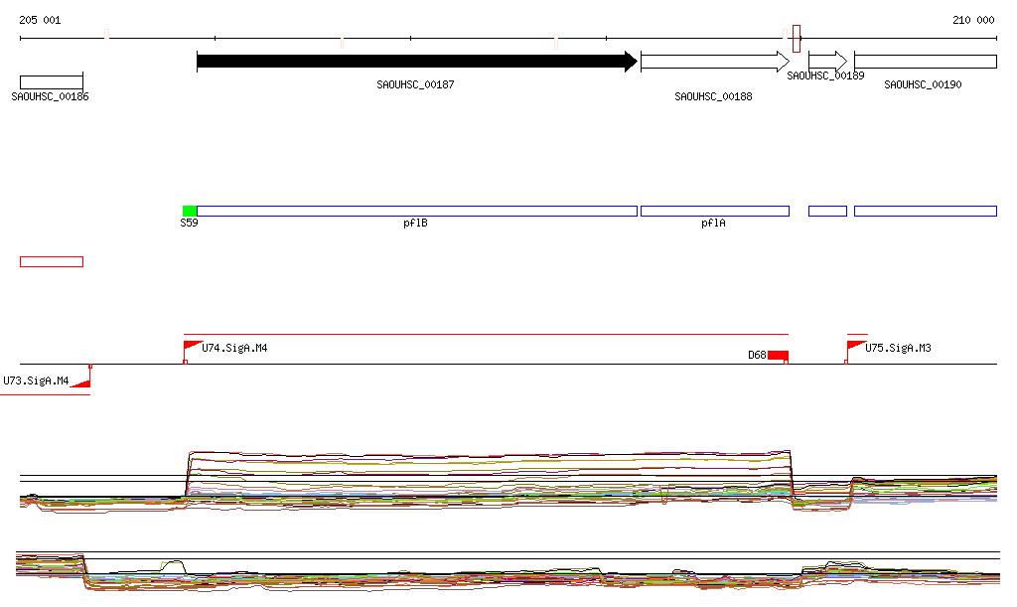Viewport: 1017px width, 607px height.
Task: Click the green S59 segment box
Action: coord(190,211)
